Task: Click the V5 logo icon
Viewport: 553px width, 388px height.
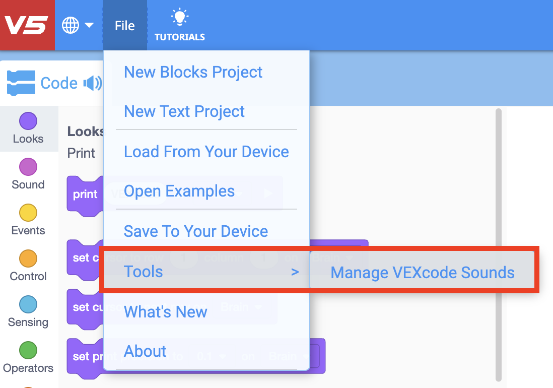Action: pos(27,25)
